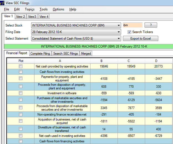Check Plot box for Investment in software
This screenshot has height=144, width=173.
[21, 93]
